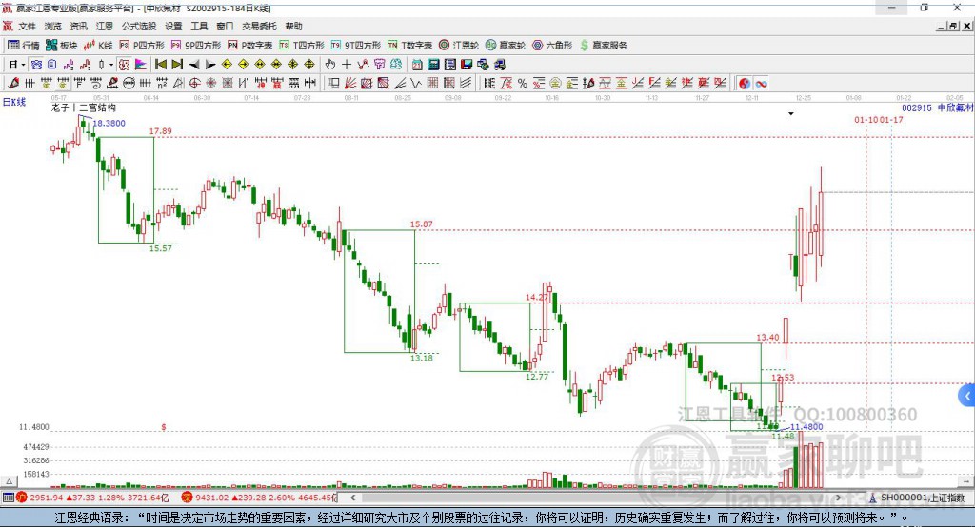Select the red pencil drawing tool
The width and height of the screenshot is (975, 527).
coord(13,84)
